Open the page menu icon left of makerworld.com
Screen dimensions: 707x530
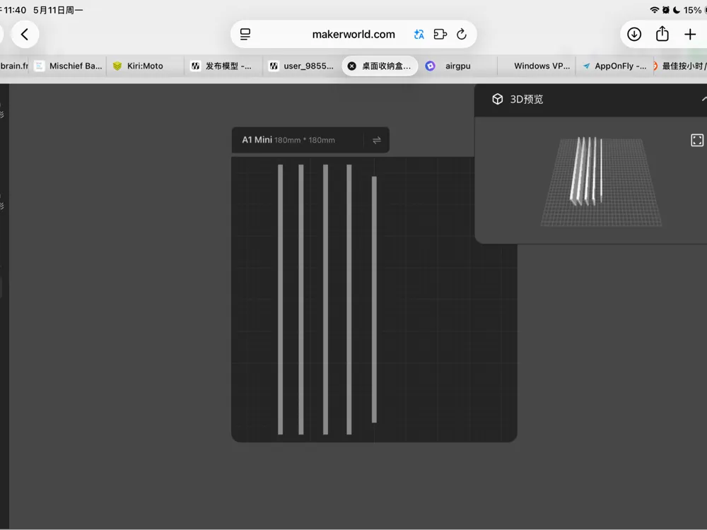pos(245,34)
